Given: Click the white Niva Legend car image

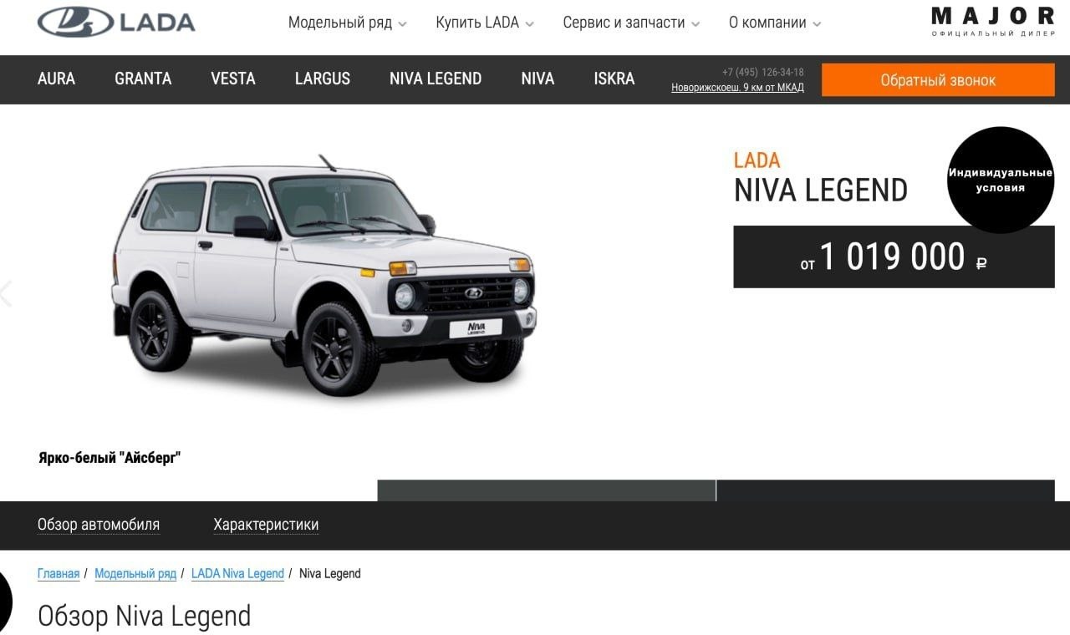Looking at the screenshot, I should [x=324, y=276].
